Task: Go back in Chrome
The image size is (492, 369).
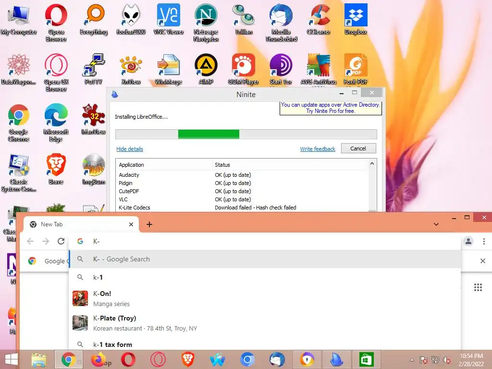Action: tap(30, 241)
